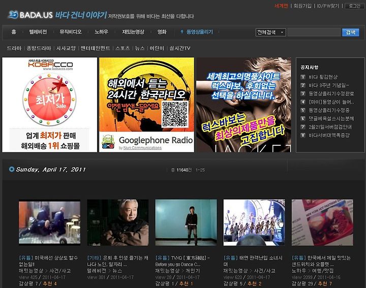Open the 영화 menu
Viewport: 366px width, 288px height.
(x=162, y=31)
